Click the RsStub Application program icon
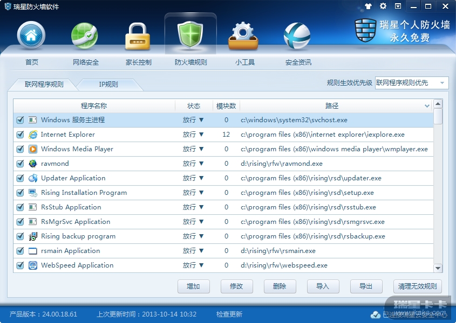This screenshot has height=323, width=456. pyautogui.click(x=32, y=207)
